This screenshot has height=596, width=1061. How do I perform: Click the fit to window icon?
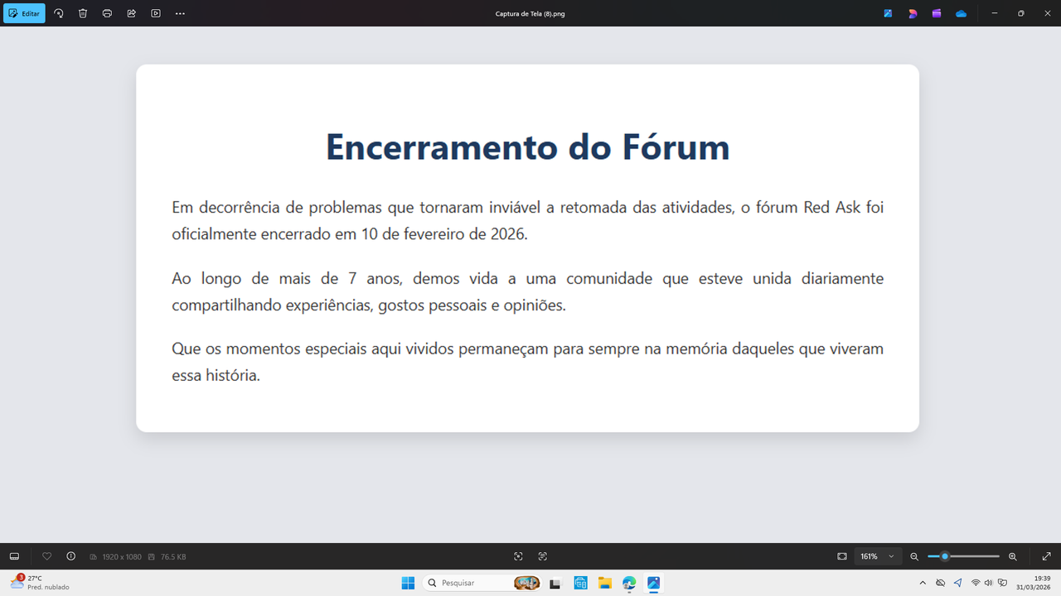pyautogui.click(x=842, y=556)
